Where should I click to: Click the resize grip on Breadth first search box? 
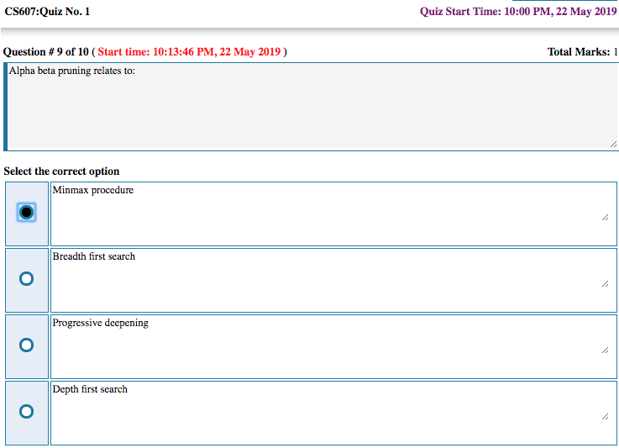tap(605, 283)
